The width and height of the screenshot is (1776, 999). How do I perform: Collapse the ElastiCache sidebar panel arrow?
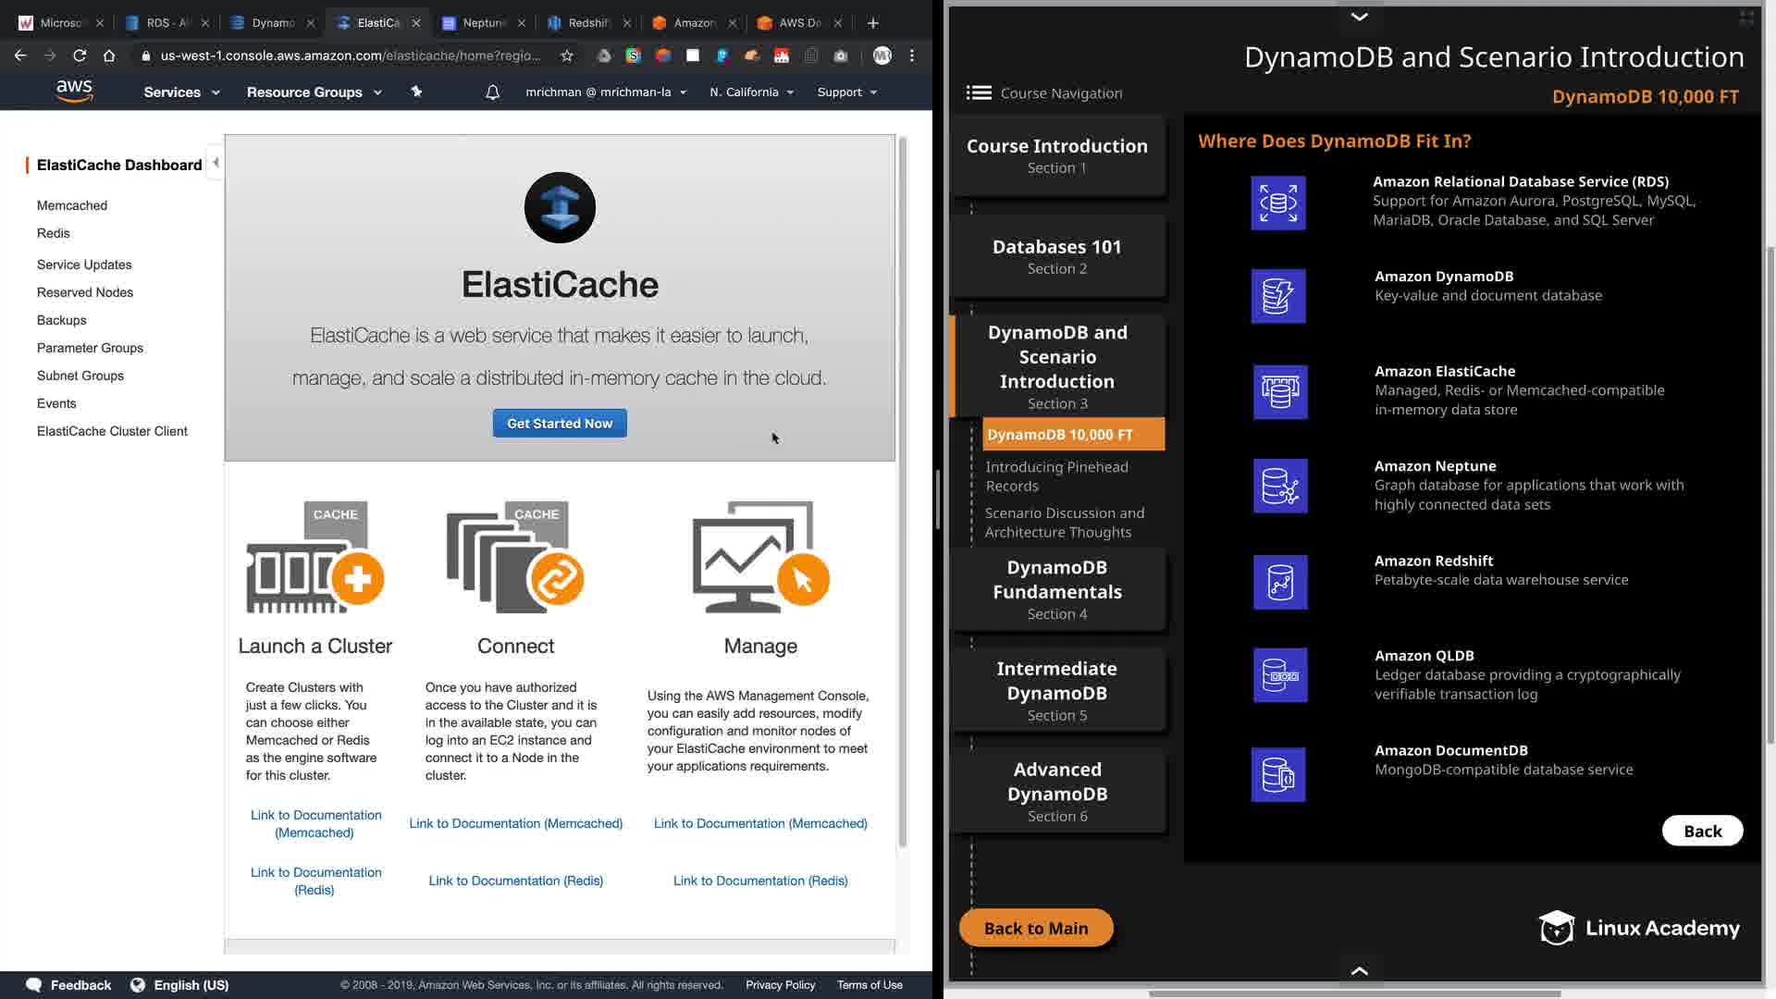(x=216, y=163)
